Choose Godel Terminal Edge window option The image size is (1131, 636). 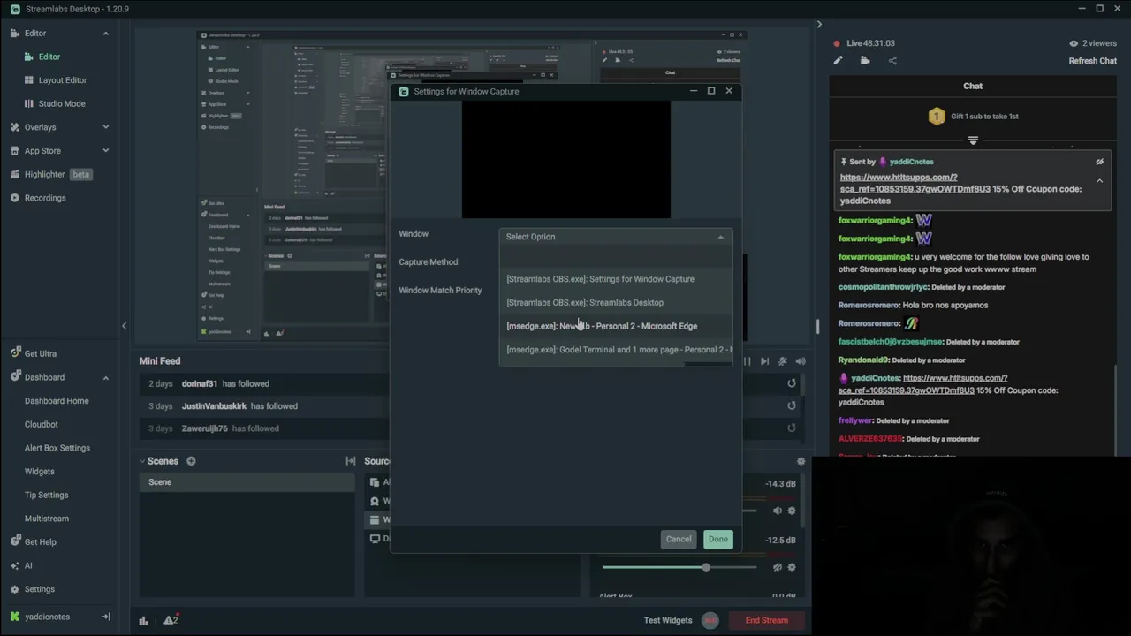[616, 350]
